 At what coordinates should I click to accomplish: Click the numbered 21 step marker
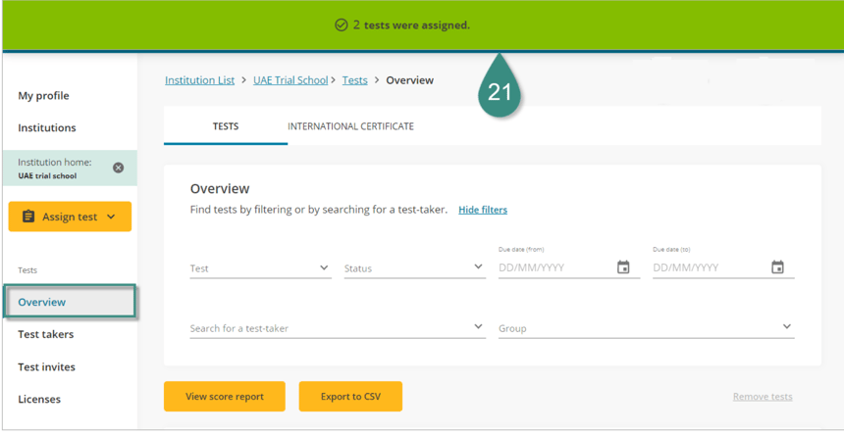coord(501,94)
